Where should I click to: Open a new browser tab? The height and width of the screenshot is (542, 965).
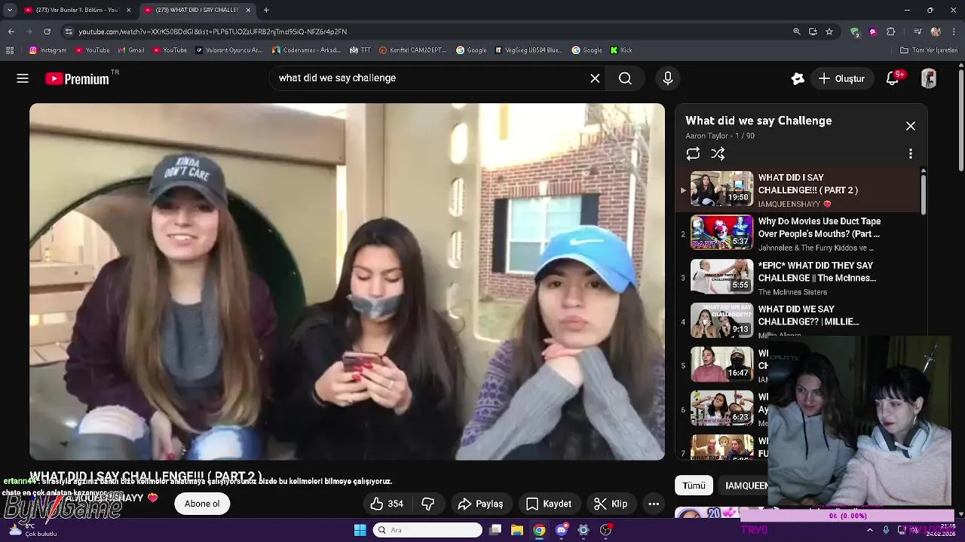[x=266, y=10]
